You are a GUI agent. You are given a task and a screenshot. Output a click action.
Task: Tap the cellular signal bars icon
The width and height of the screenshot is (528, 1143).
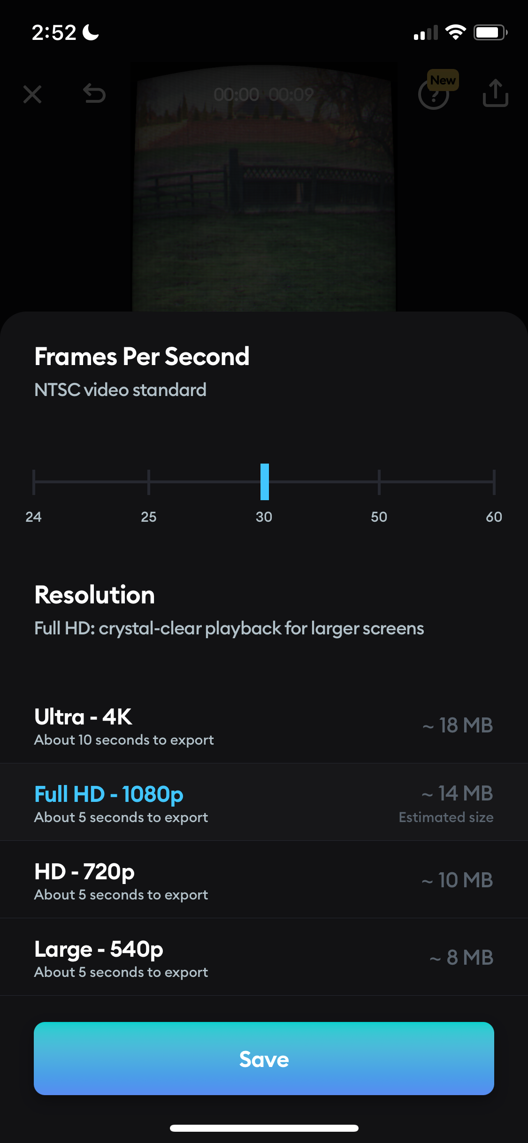(x=425, y=32)
